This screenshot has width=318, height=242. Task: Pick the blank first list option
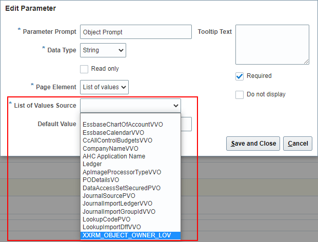point(131,117)
